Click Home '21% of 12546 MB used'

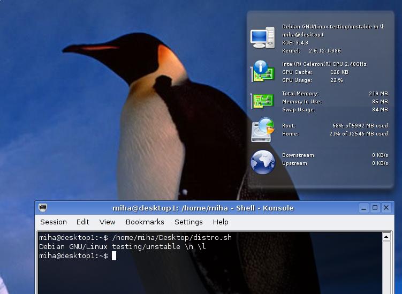(x=359, y=134)
